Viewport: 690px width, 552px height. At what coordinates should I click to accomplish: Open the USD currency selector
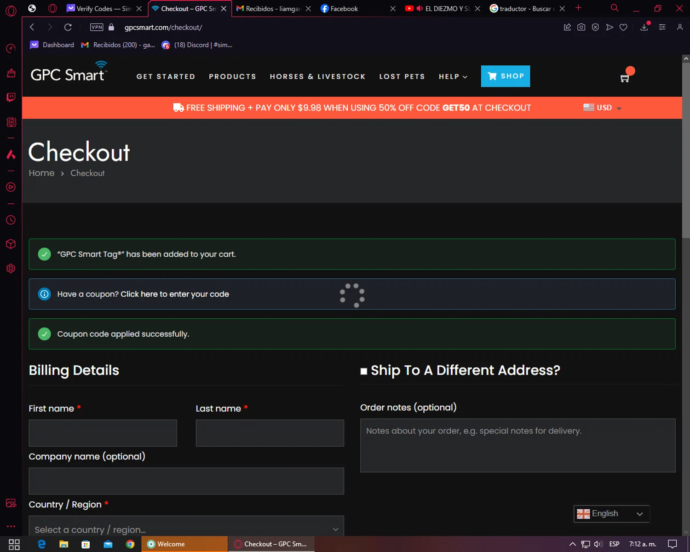coord(603,108)
